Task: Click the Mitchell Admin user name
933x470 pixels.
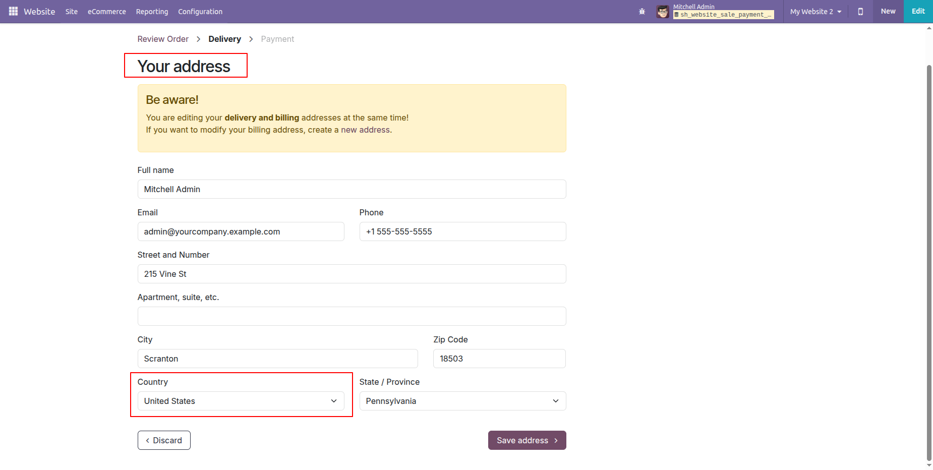Action: click(693, 7)
